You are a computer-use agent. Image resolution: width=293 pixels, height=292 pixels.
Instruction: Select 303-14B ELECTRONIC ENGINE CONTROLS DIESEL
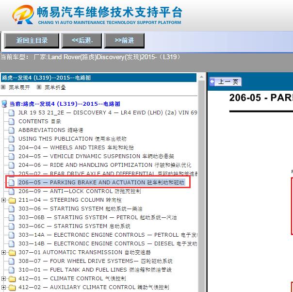point(108,243)
